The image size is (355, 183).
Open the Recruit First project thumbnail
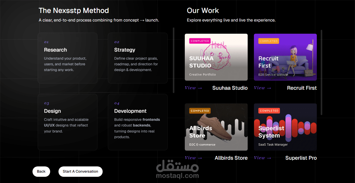coord(285,57)
